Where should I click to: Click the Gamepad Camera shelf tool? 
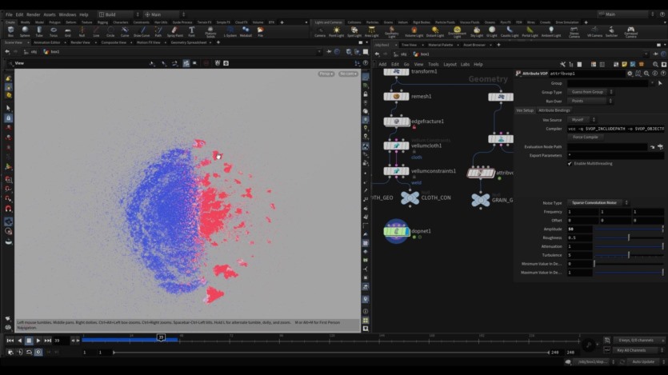click(x=631, y=32)
